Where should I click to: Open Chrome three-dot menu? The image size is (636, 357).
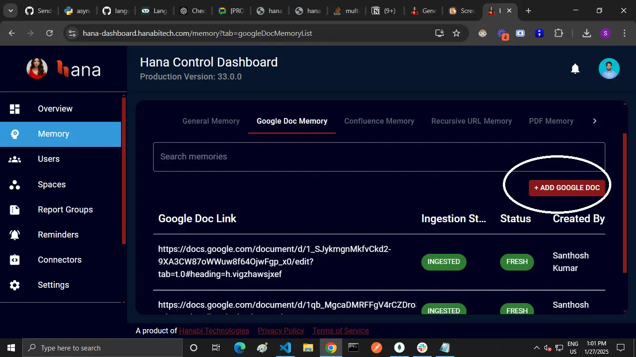tap(624, 33)
